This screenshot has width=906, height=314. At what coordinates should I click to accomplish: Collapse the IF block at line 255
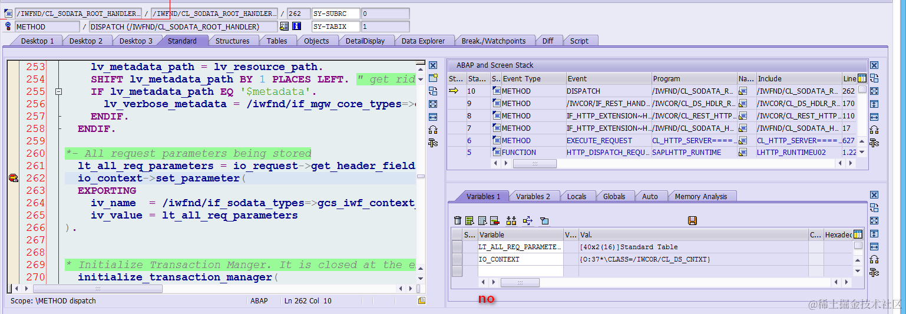[58, 92]
